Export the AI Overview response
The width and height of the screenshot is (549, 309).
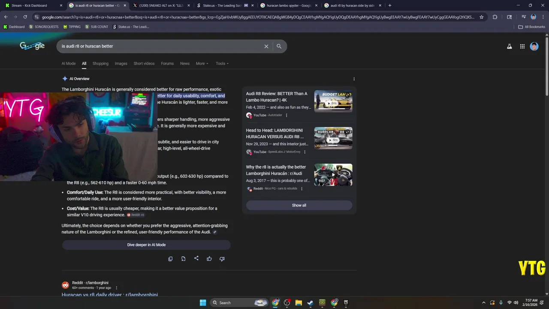183,259
